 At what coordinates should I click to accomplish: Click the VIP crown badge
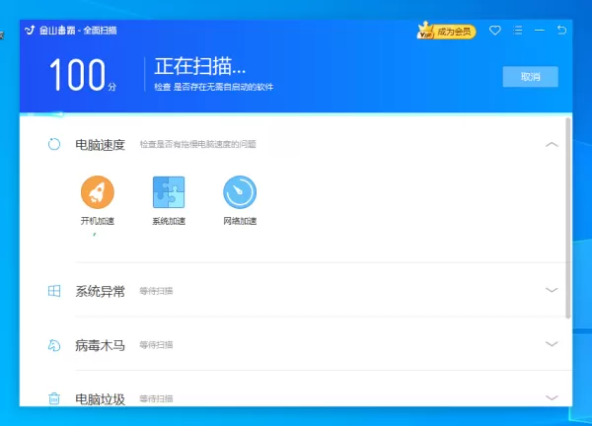click(425, 31)
